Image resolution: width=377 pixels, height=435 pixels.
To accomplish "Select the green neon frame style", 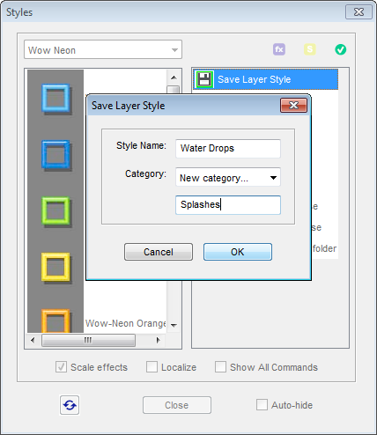I will tap(55, 211).
